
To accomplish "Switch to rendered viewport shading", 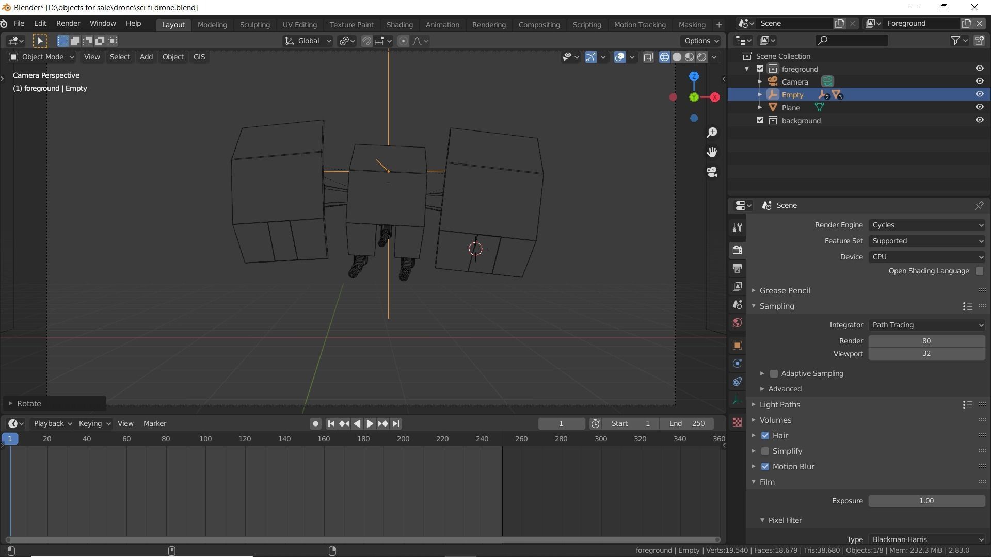I will coord(702,57).
